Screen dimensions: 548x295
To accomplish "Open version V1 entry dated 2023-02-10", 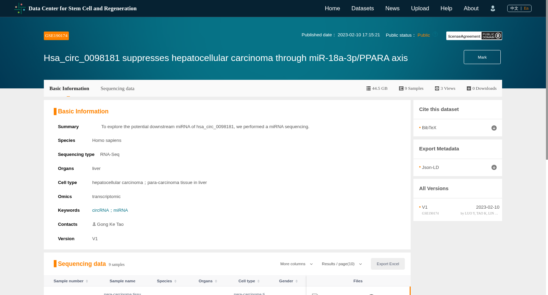I will [458, 210].
